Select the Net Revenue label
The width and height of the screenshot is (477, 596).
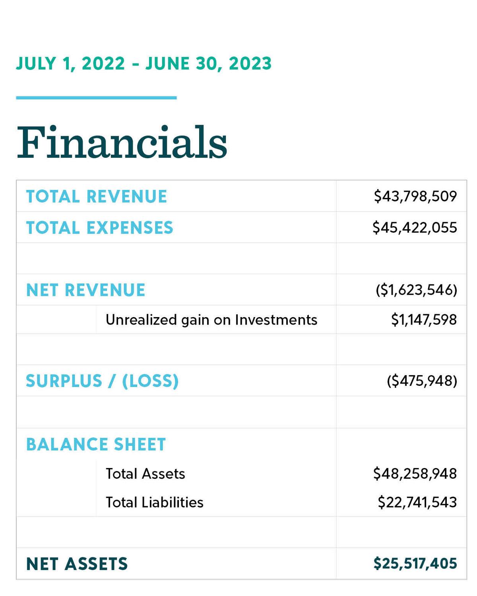pyautogui.click(x=86, y=290)
